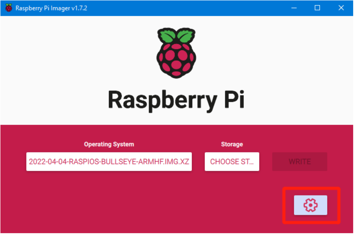This screenshot has height=234, width=354.
Task: Click the window title text "Raspberry Pi Imager v1.7.2"
Action: (x=52, y=8)
